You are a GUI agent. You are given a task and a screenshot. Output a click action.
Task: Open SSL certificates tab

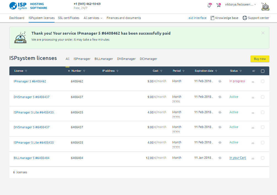69,18
